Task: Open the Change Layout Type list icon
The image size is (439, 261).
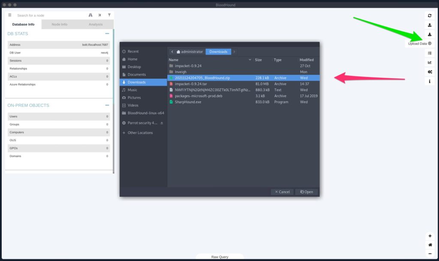Action: click(x=430, y=53)
